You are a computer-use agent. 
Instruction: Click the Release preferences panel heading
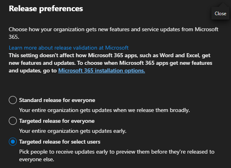(46, 8)
